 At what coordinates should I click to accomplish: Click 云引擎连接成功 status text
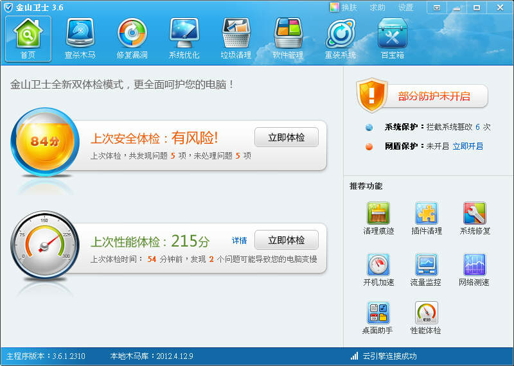click(x=389, y=356)
